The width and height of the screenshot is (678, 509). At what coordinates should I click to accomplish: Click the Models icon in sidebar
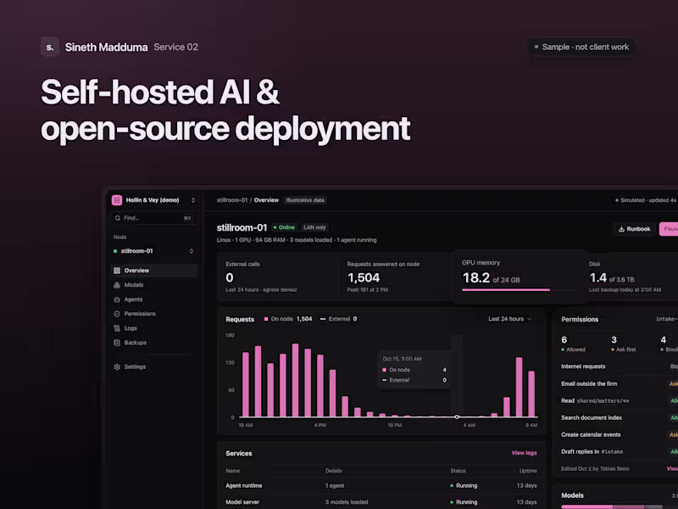click(x=117, y=285)
